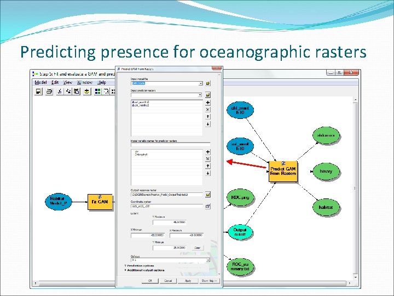Browse for Output response raster location
The height and width of the screenshot is (296, 394).
pos(208,194)
